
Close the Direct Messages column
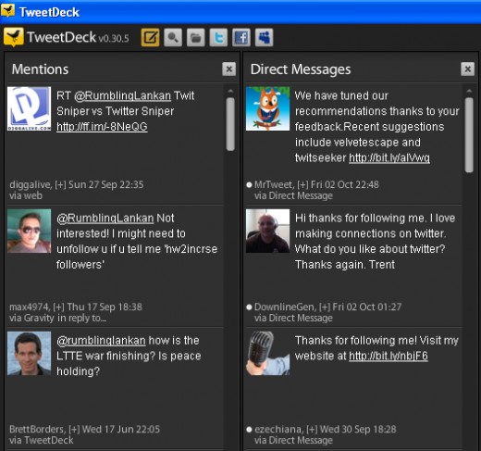(x=467, y=69)
